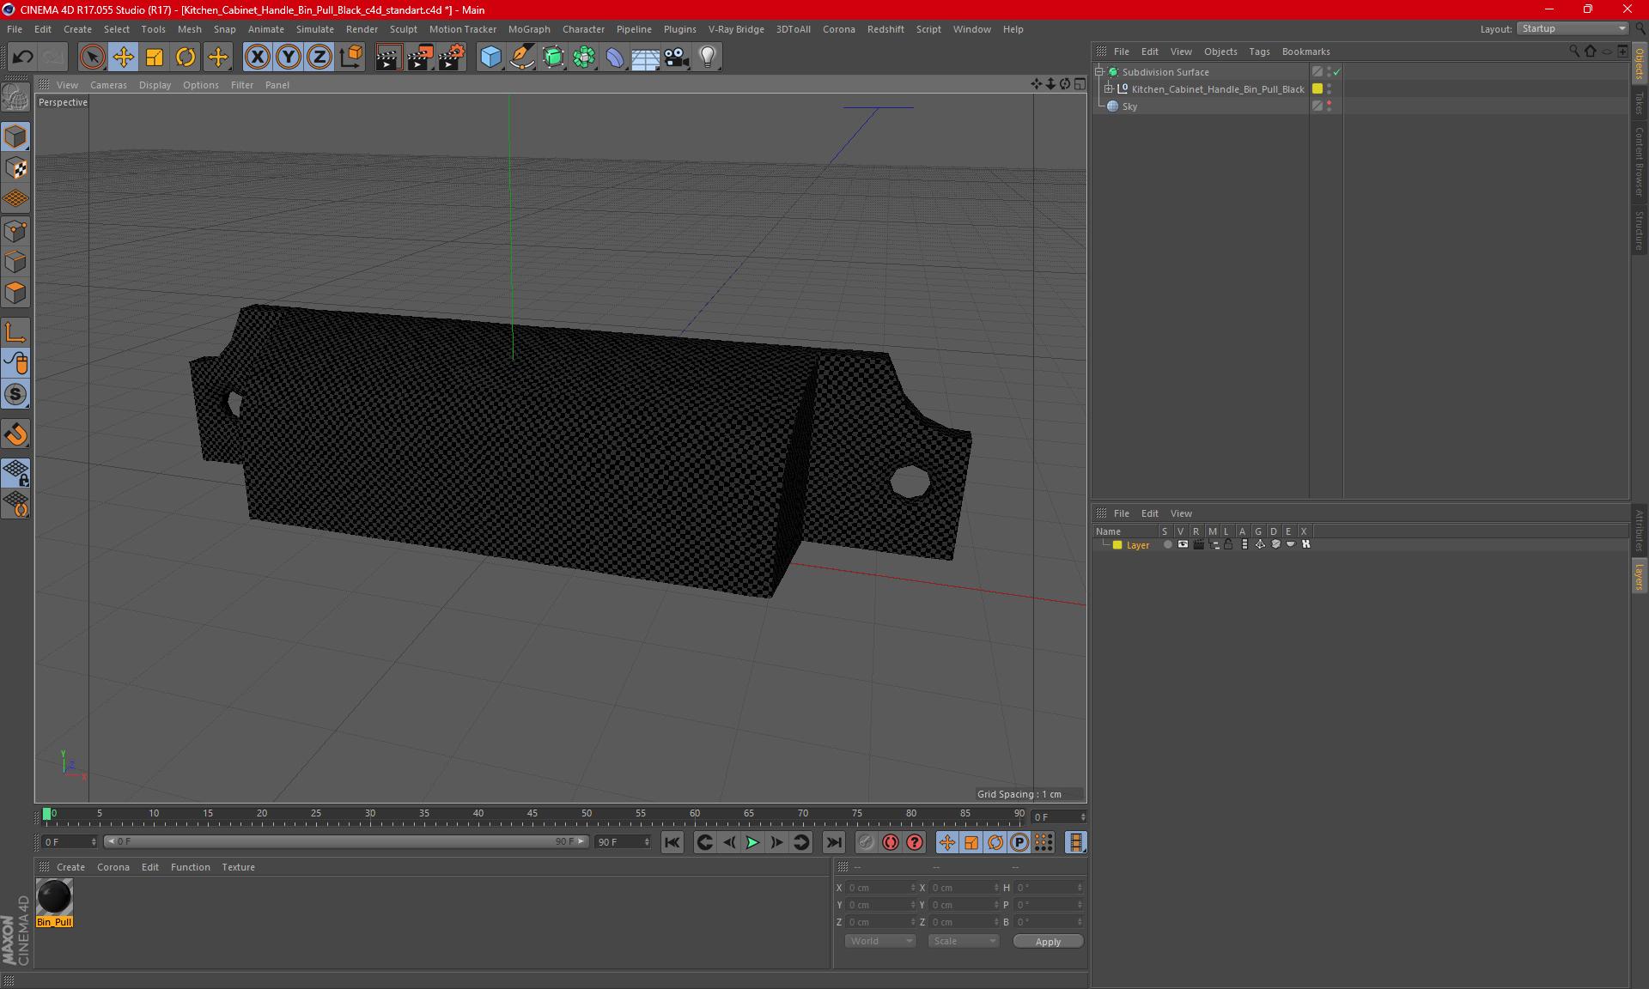Select the Bin_Pull material thumbnail

click(x=54, y=897)
